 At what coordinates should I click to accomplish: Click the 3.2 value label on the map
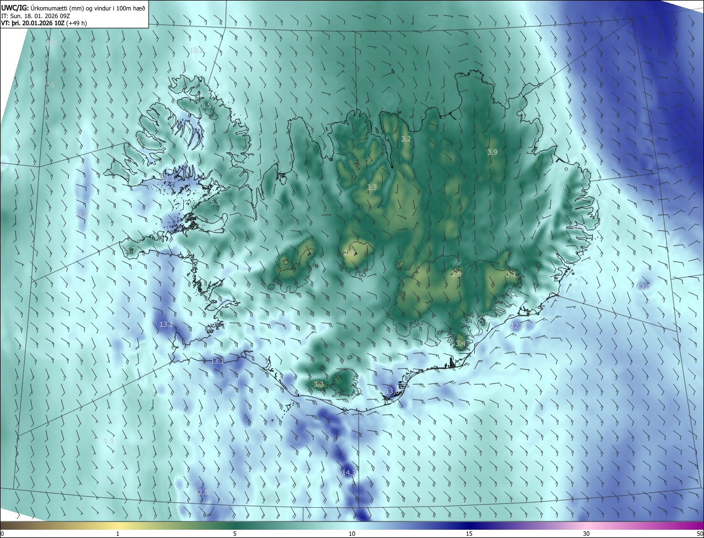[406, 139]
